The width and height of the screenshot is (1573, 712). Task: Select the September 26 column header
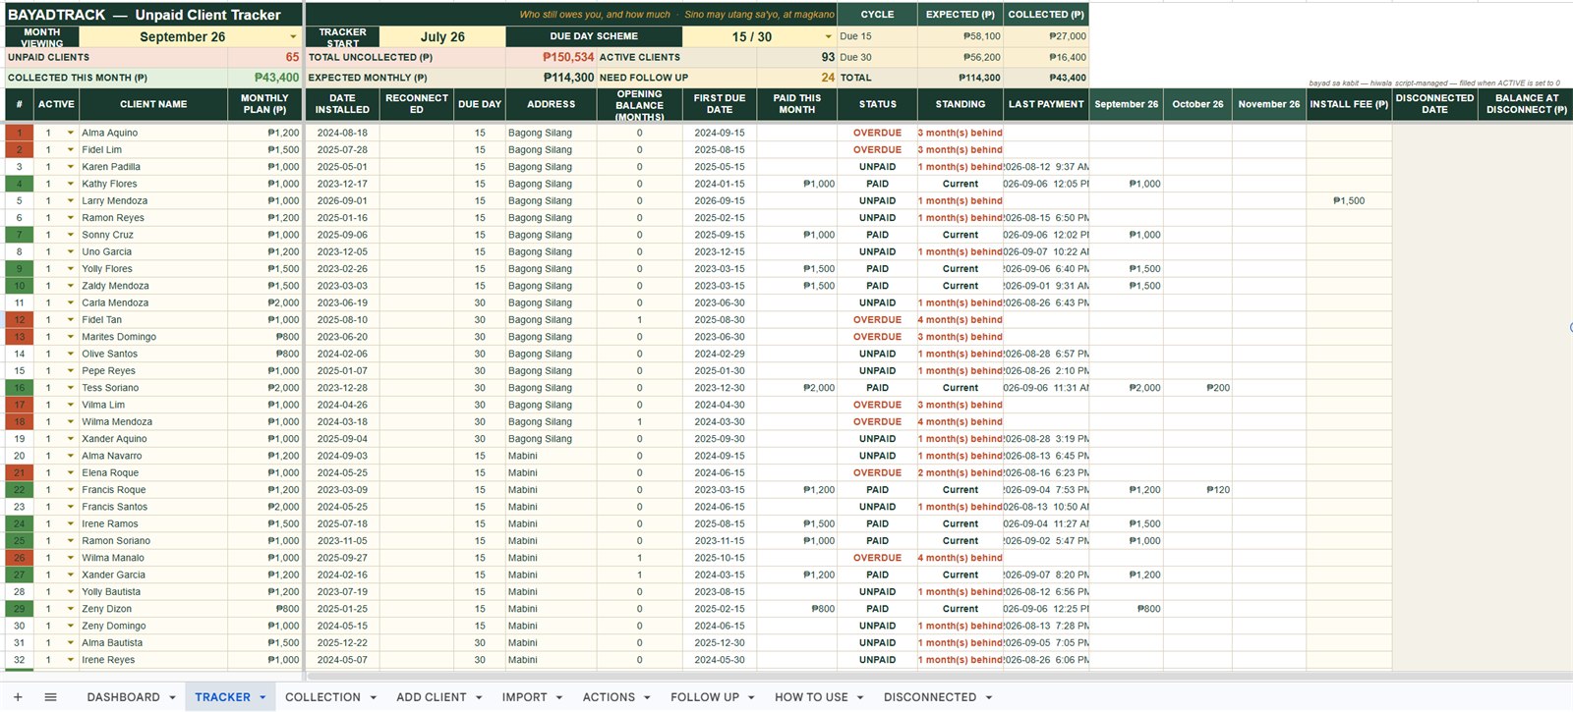click(x=1126, y=104)
